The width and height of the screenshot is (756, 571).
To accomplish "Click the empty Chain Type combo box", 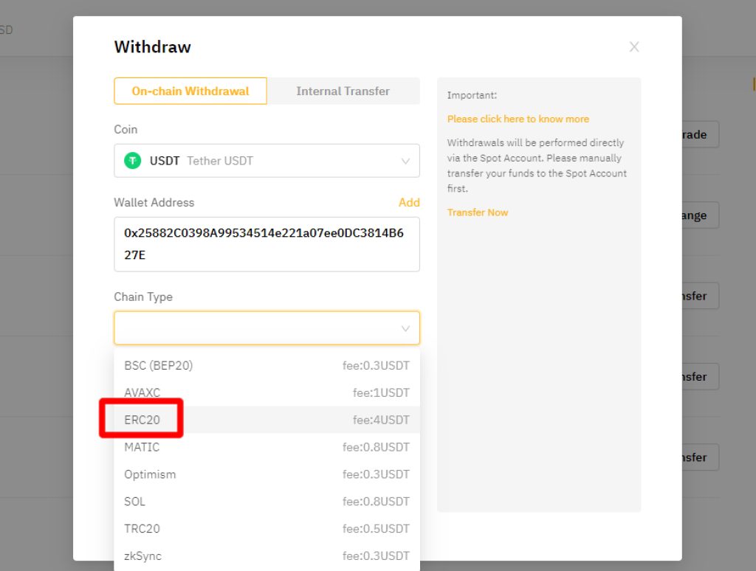I will [267, 328].
